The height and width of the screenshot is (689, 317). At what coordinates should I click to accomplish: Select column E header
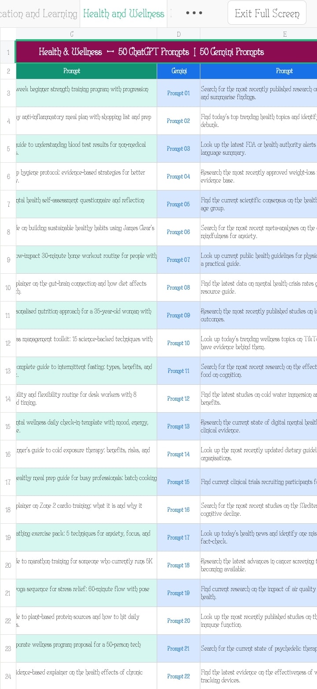click(285, 33)
